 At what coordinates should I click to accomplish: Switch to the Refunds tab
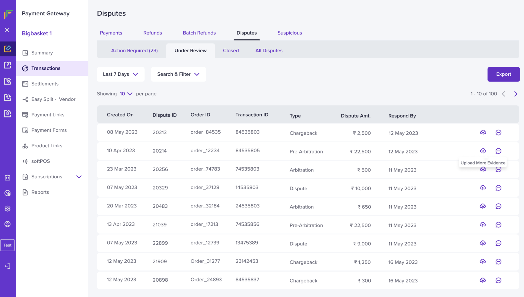click(x=152, y=33)
